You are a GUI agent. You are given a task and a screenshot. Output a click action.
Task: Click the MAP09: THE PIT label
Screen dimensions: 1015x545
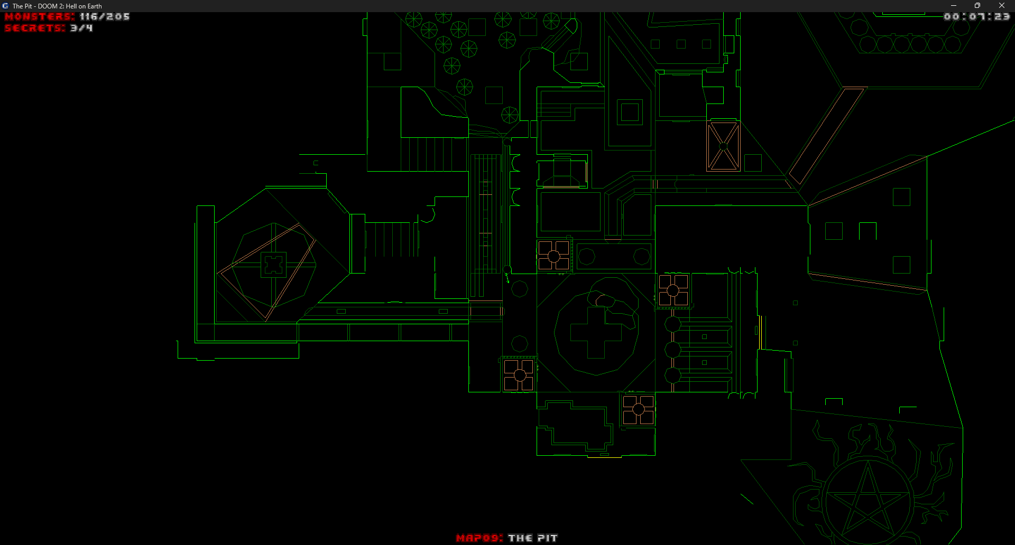click(x=507, y=538)
